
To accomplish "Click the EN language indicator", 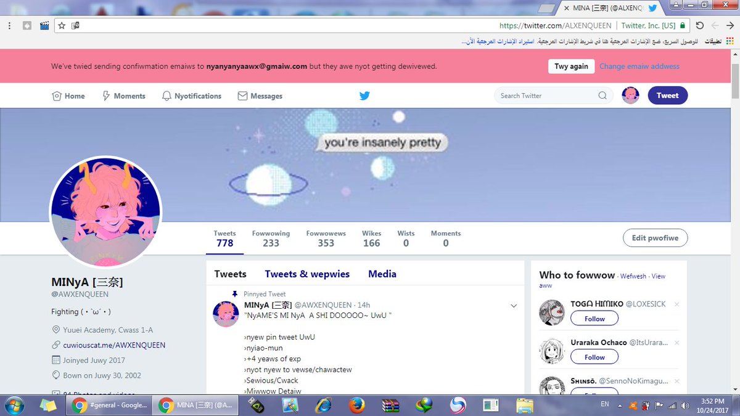I will pyautogui.click(x=604, y=404).
